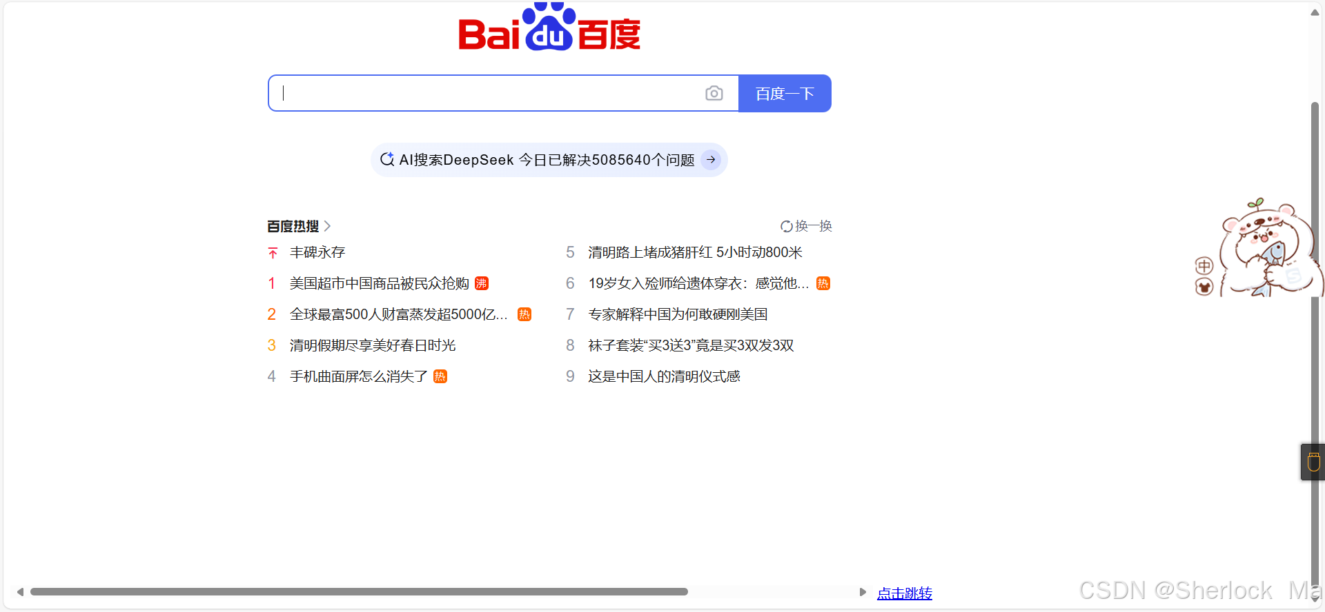Viewport: 1325px width, 612px height.
Task: Open hot search 丰碑永存
Action: tap(317, 252)
